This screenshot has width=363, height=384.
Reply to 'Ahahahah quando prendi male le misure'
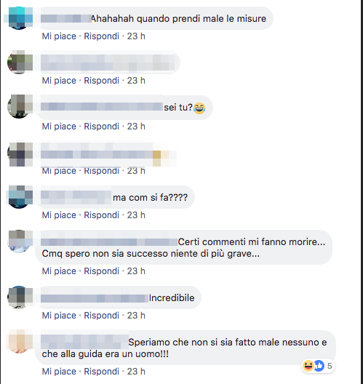(101, 36)
